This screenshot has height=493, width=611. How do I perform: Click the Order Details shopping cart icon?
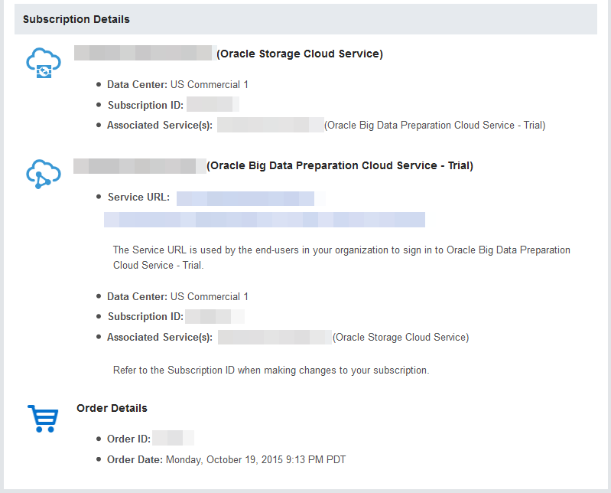(x=43, y=419)
